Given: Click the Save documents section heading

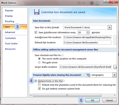Looking at the screenshot, I should [42, 21].
